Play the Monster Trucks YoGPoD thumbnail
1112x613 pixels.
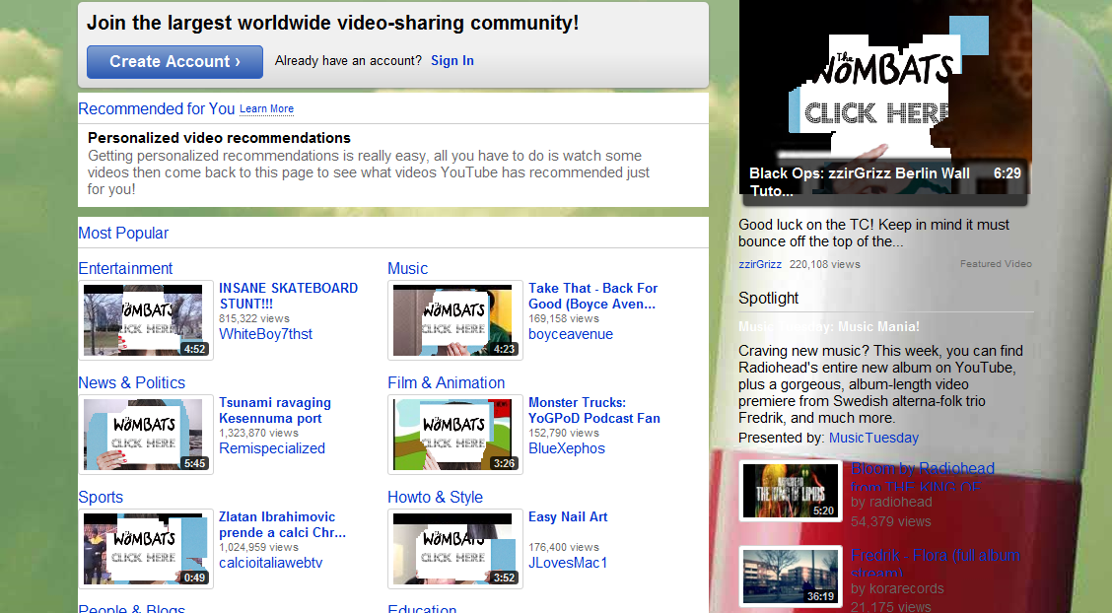pyautogui.click(x=454, y=435)
